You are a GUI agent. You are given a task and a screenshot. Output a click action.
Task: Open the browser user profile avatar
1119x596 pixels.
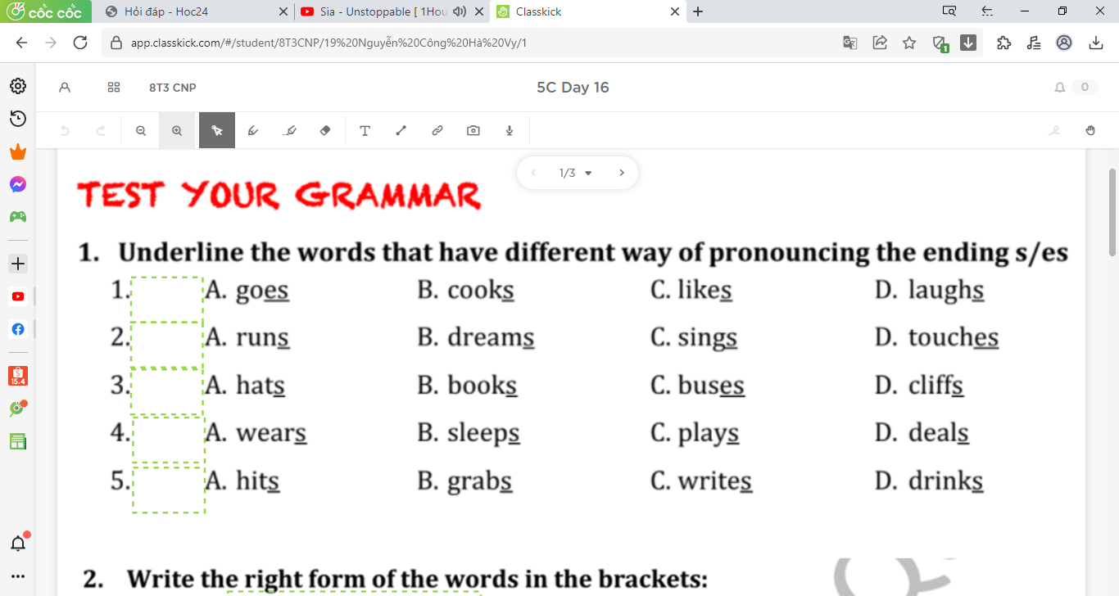point(1064,43)
